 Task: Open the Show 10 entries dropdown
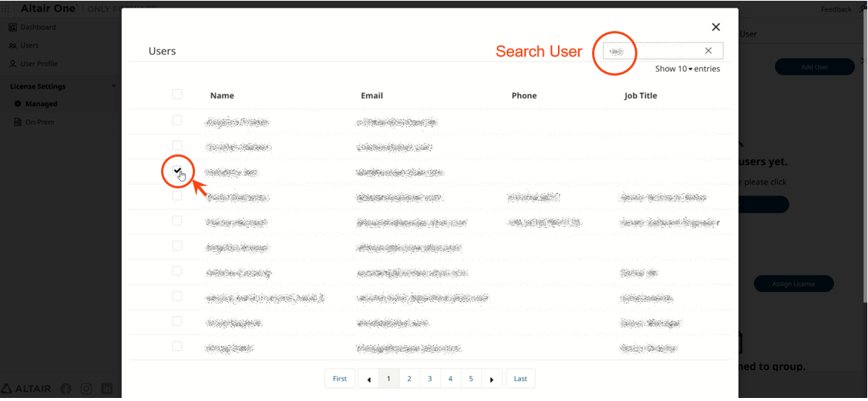click(x=687, y=69)
